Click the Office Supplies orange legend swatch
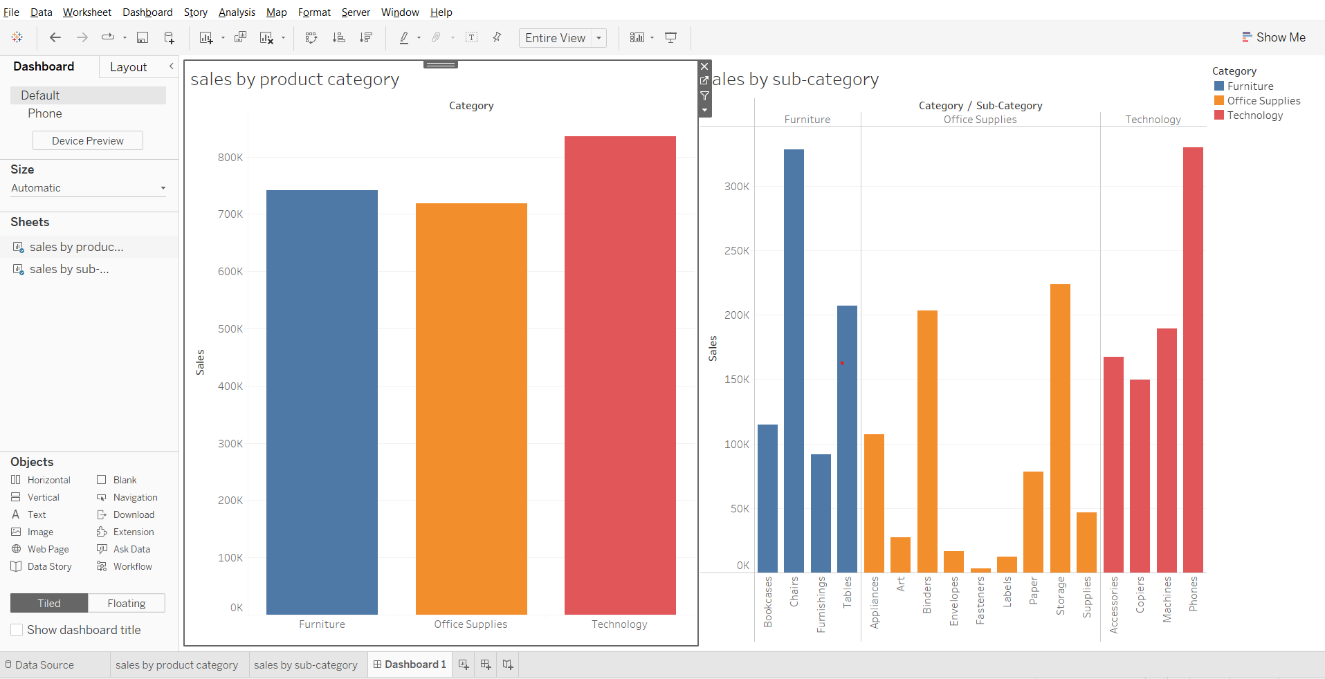This screenshot has width=1325, height=679. pyautogui.click(x=1219, y=101)
